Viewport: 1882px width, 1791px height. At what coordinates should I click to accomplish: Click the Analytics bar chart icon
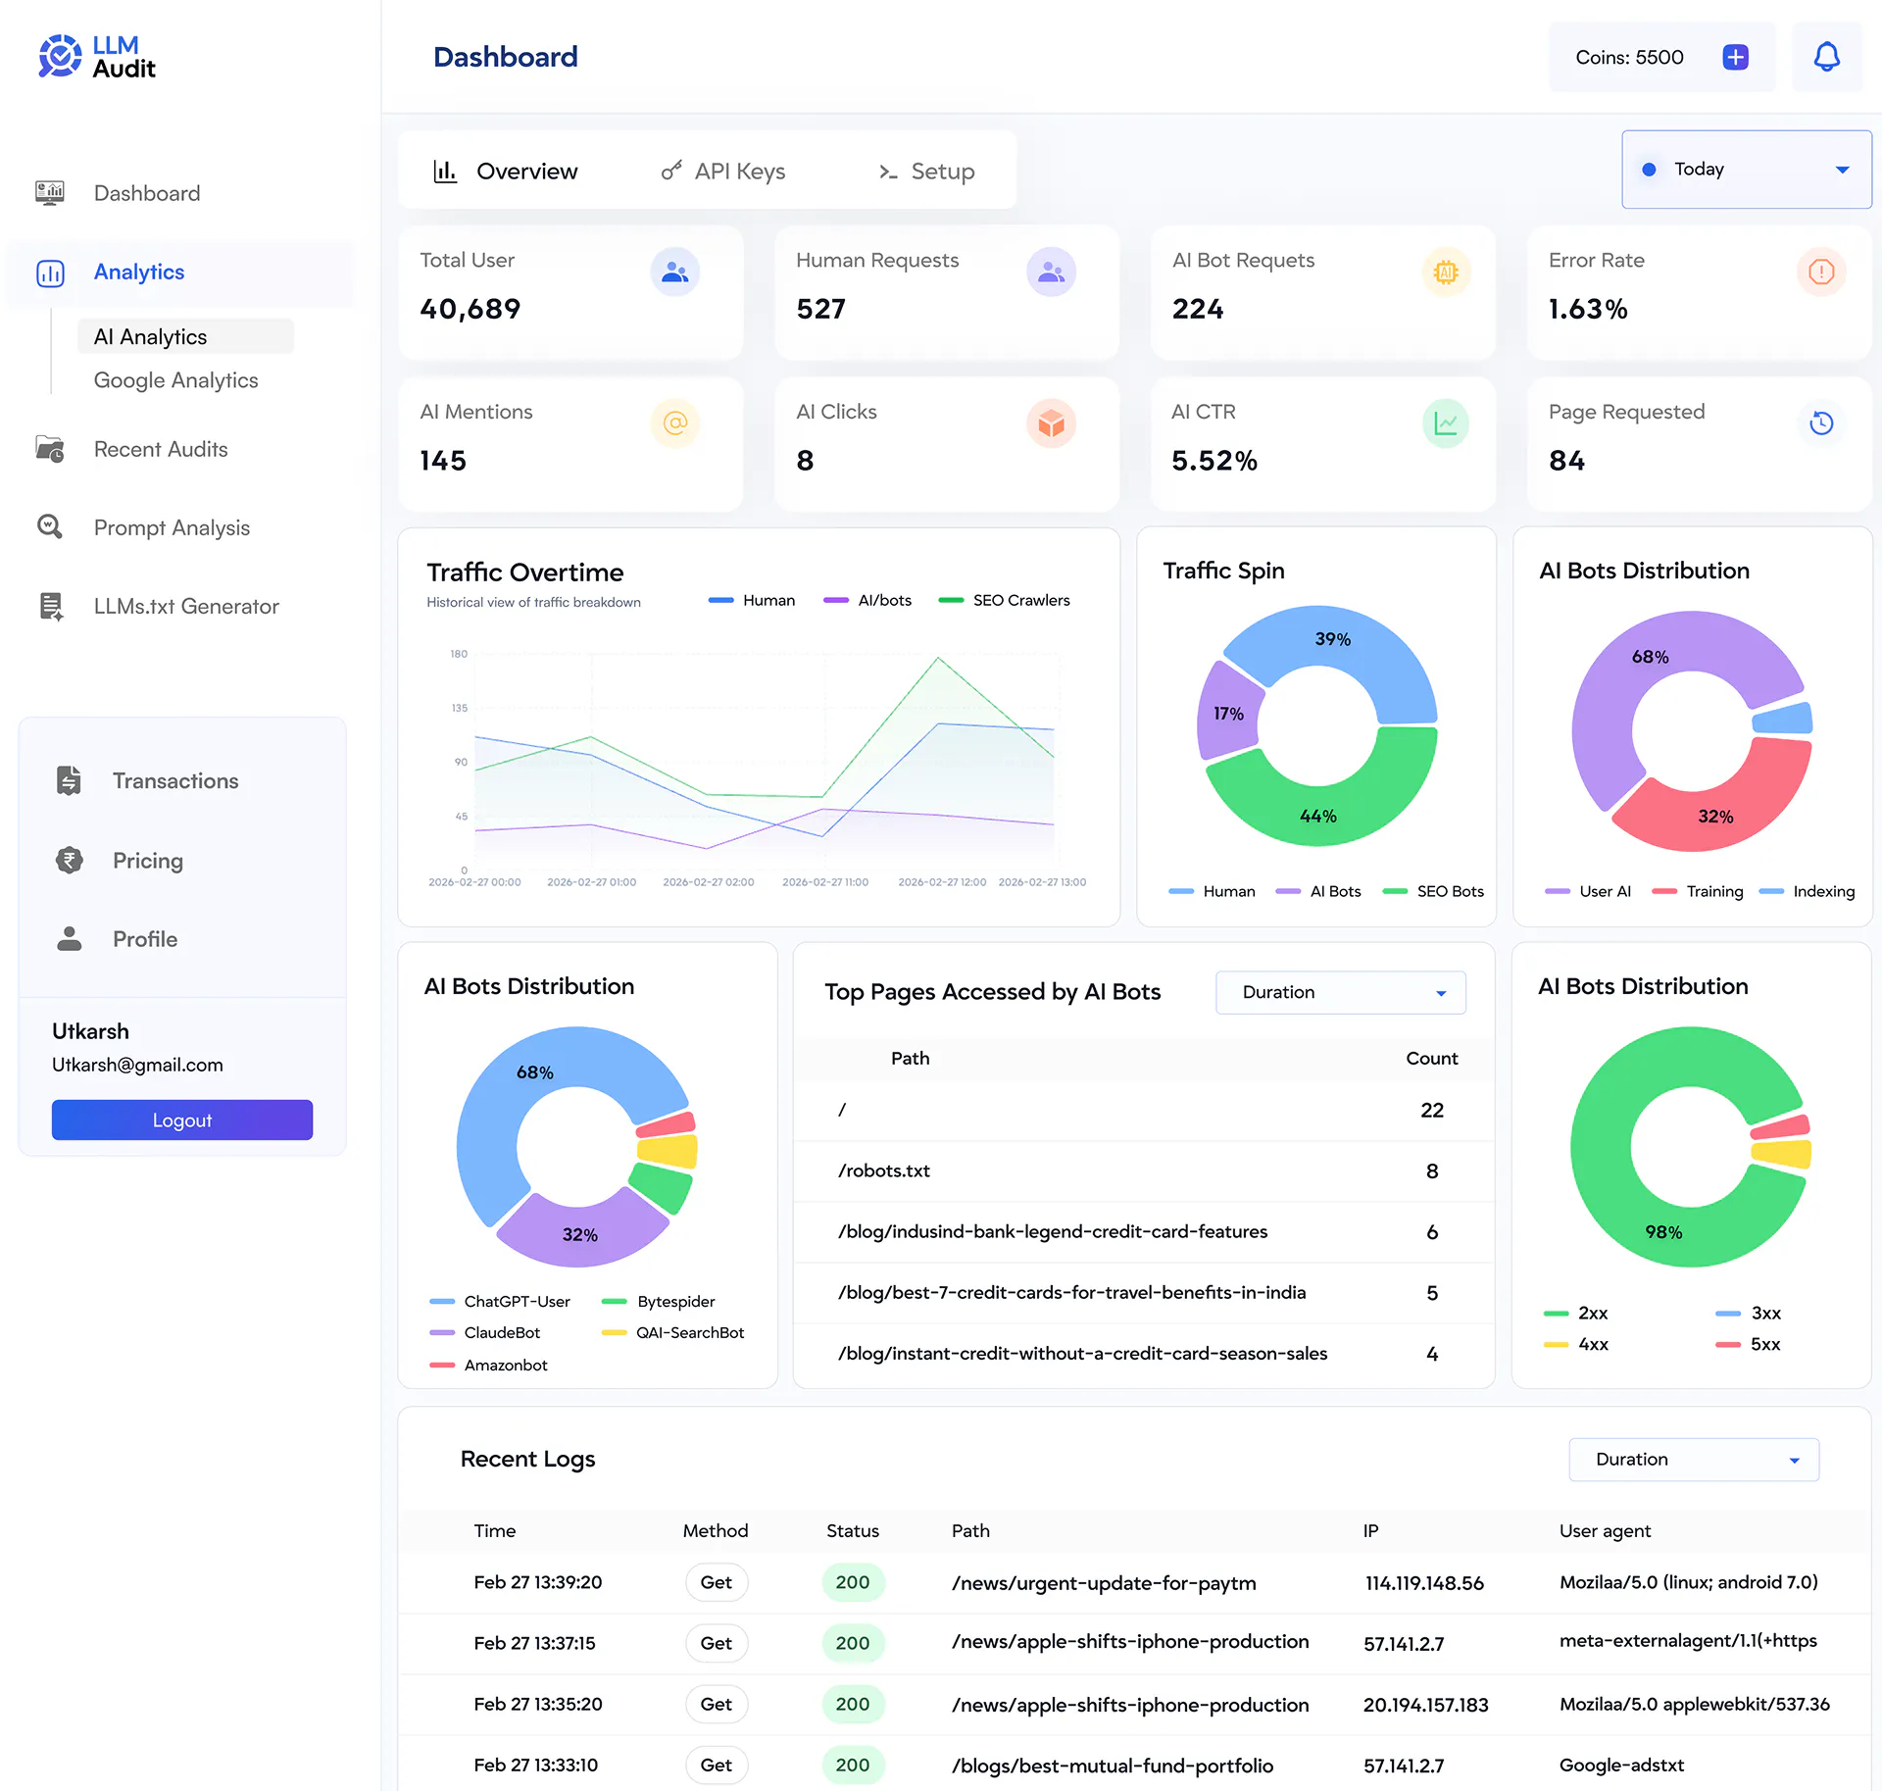pyautogui.click(x=50, y=273)
